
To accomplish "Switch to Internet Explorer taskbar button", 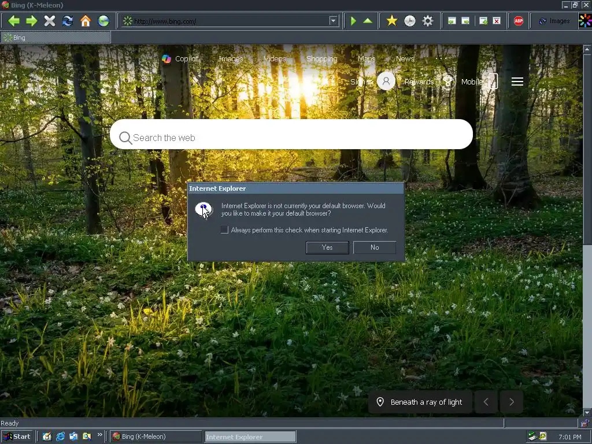I will [x=250, y=437].
